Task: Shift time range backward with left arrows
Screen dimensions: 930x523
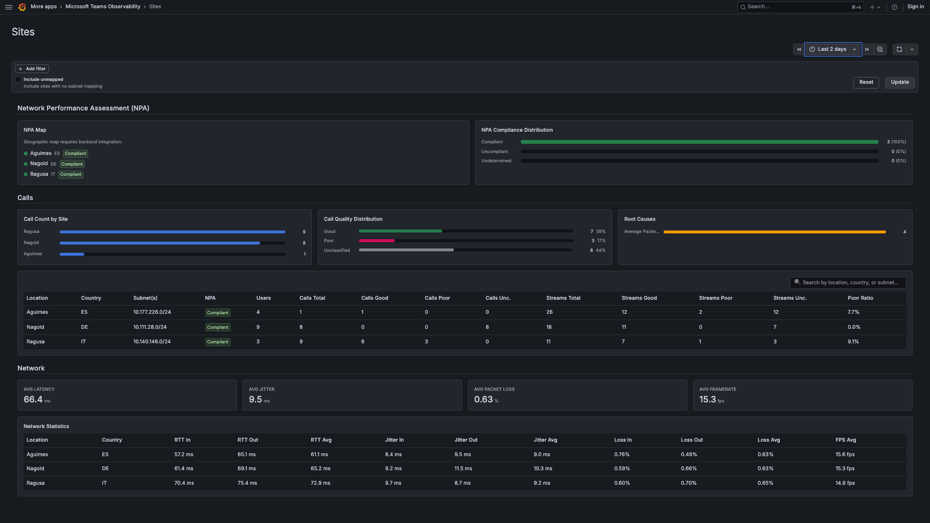Action: click(799, 49)
